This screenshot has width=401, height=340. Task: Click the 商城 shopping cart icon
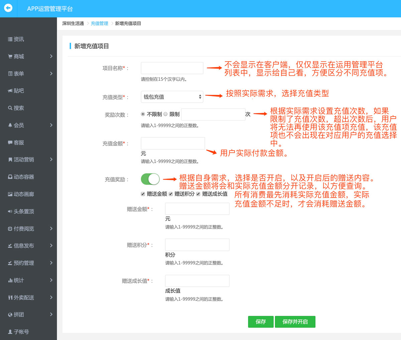point(10,56)
